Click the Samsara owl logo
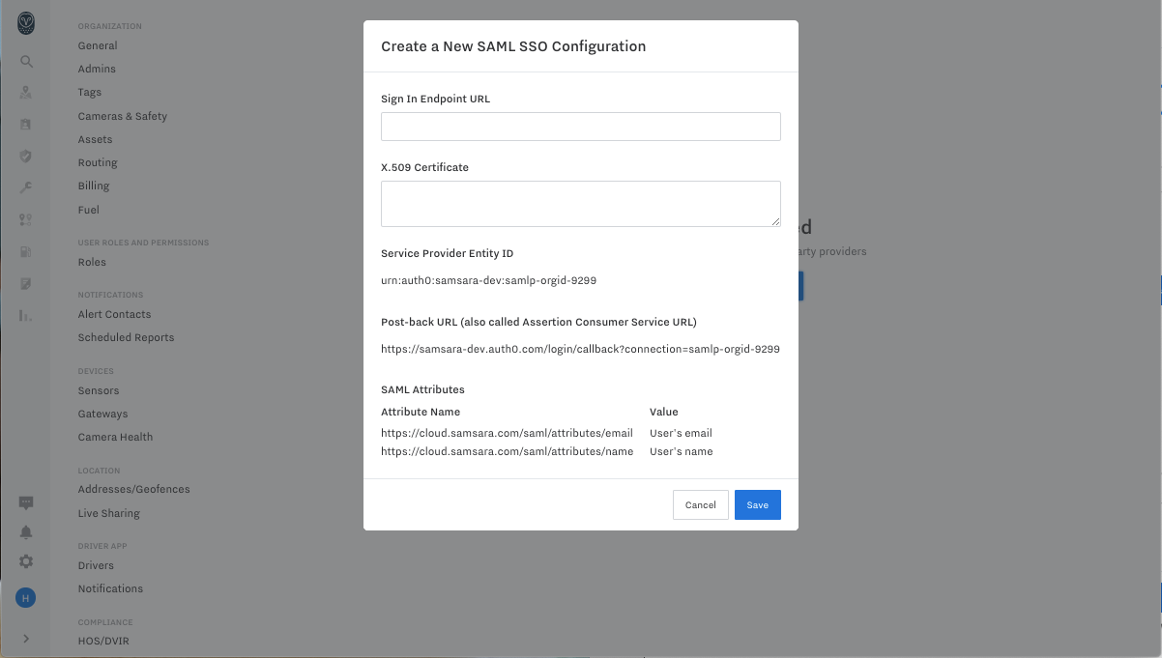 26,23
